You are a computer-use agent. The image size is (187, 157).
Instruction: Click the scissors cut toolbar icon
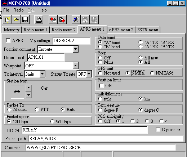76,19
